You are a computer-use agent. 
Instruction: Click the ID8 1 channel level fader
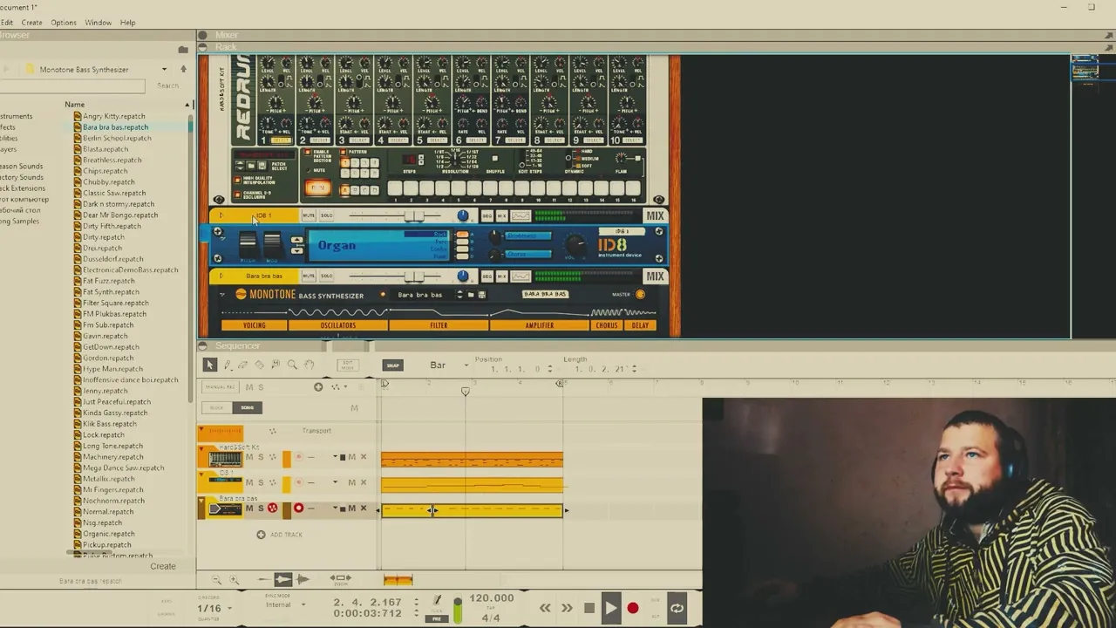(414, 215)
